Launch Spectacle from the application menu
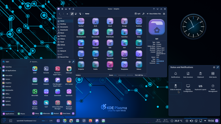This screenshot has width=221, height=124. tap(69, 93)
